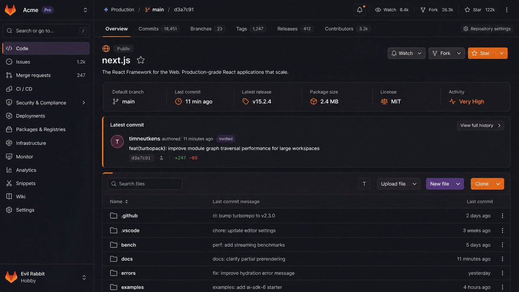Switch to the Commits tab
Screen dimensions: 519x292
(158, 29)
